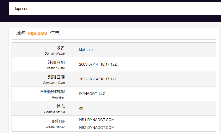Click the DYNADOT, LLC registrar value
Viewport: 221px width, 133px height.
click(x=92, y=94)
